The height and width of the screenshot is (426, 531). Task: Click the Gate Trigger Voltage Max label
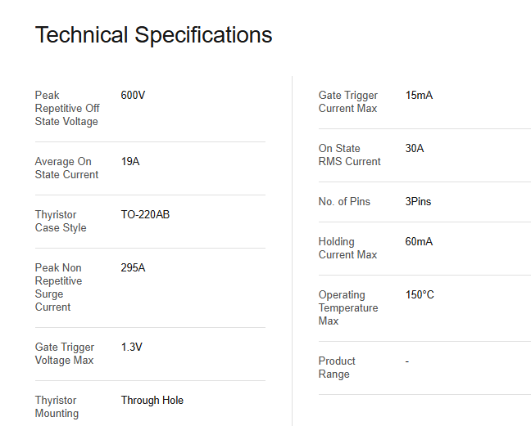tap(65, 353)
